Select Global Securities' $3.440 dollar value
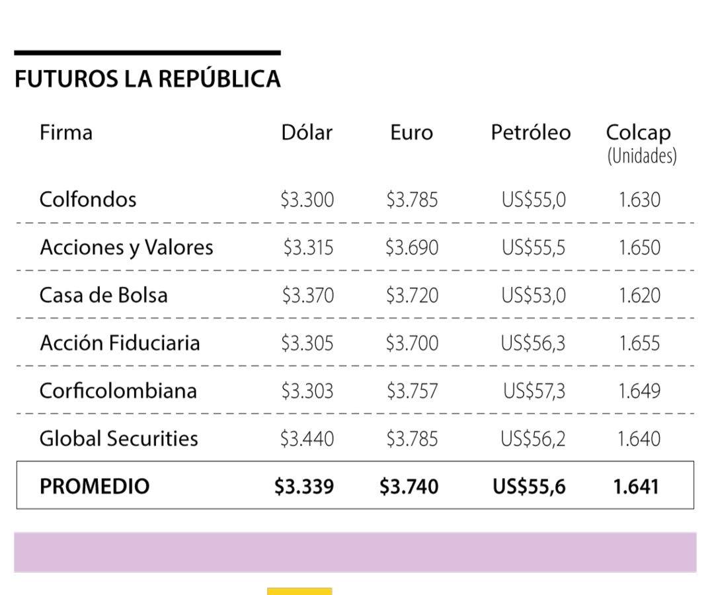This screenshot has height=595, width=714. tap(307, 438)
